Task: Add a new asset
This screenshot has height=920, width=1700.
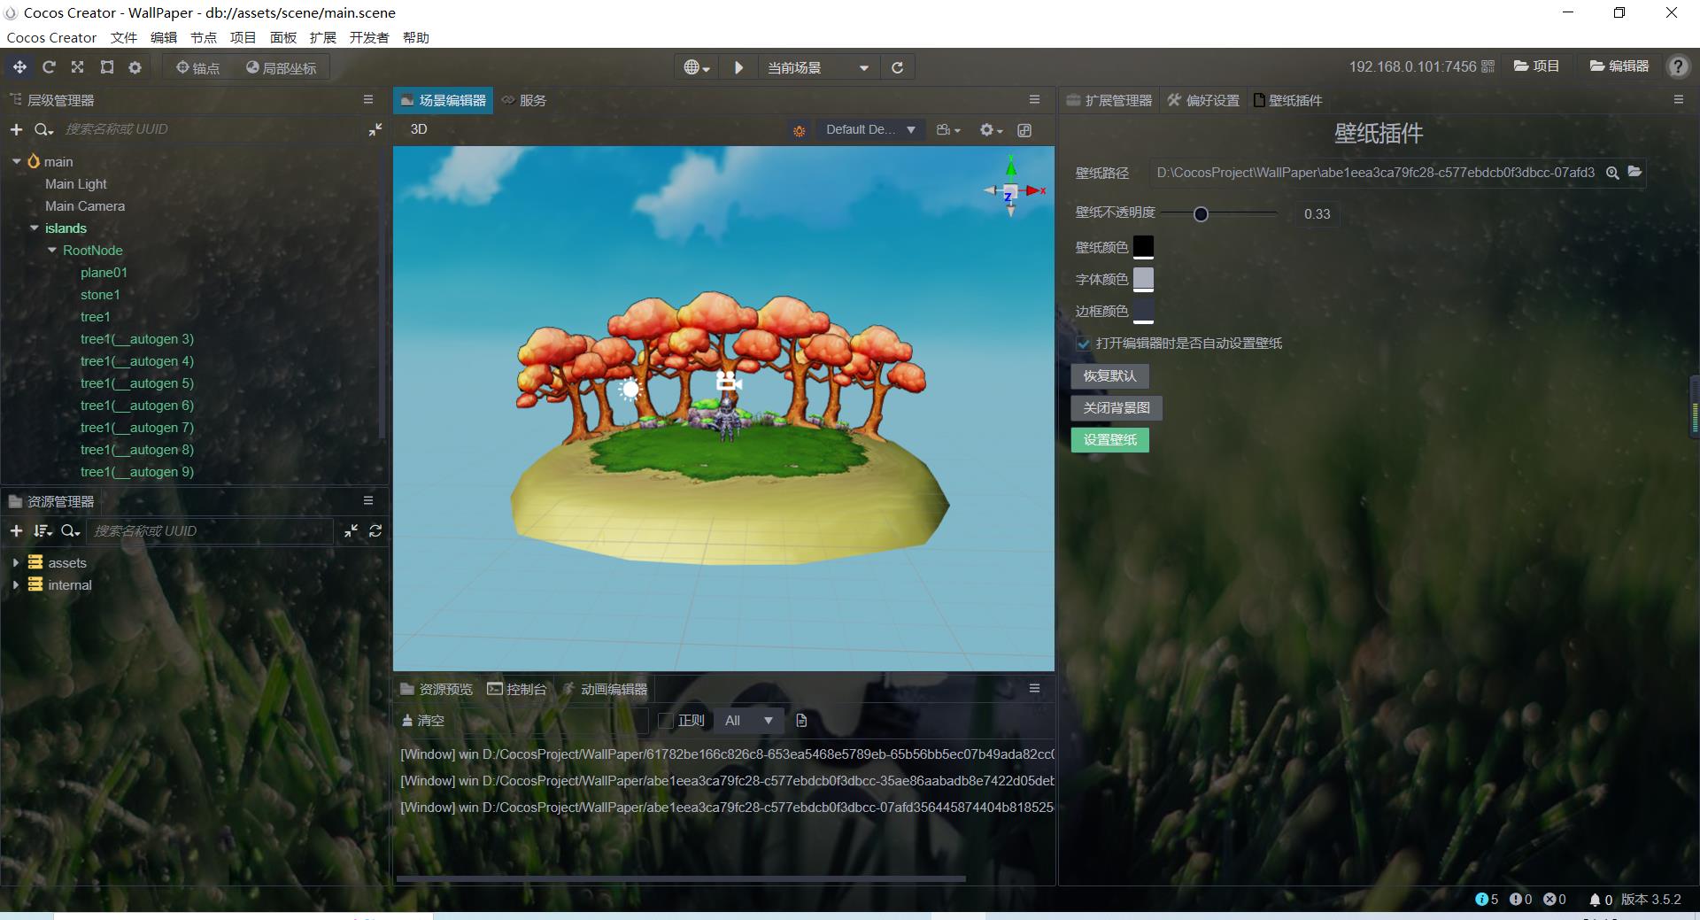Action: pyautogui.click(x=16, y=530)
